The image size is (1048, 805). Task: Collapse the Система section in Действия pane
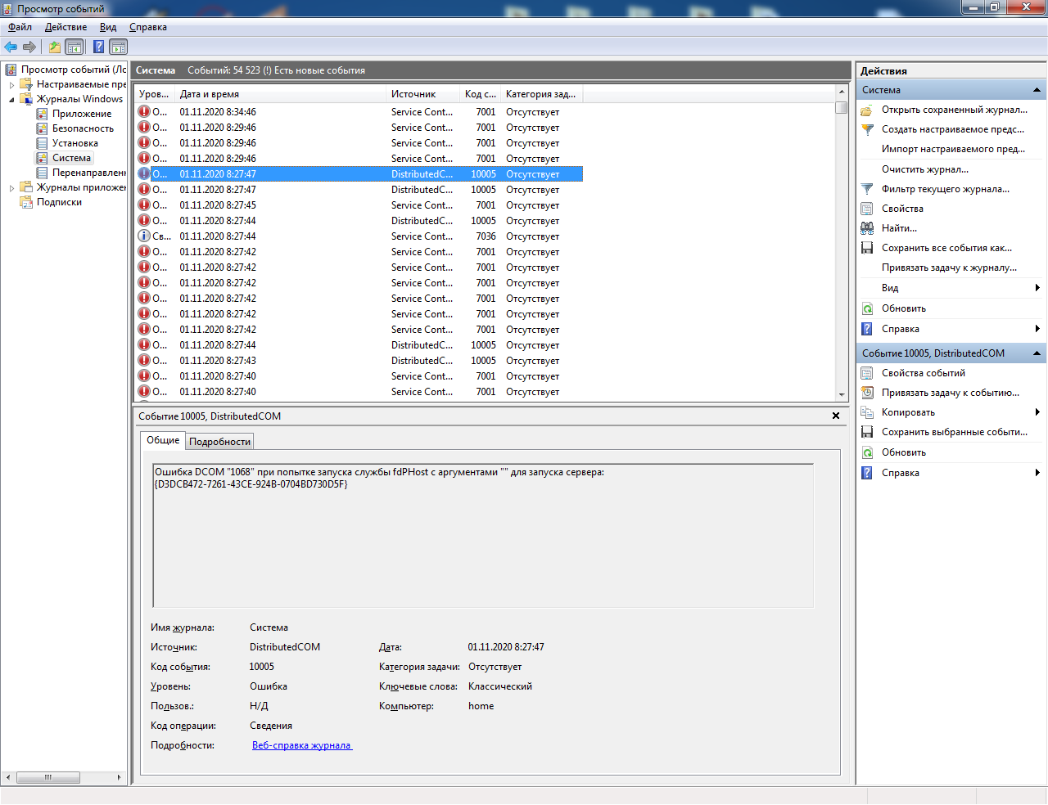[x=1037, y=90]
